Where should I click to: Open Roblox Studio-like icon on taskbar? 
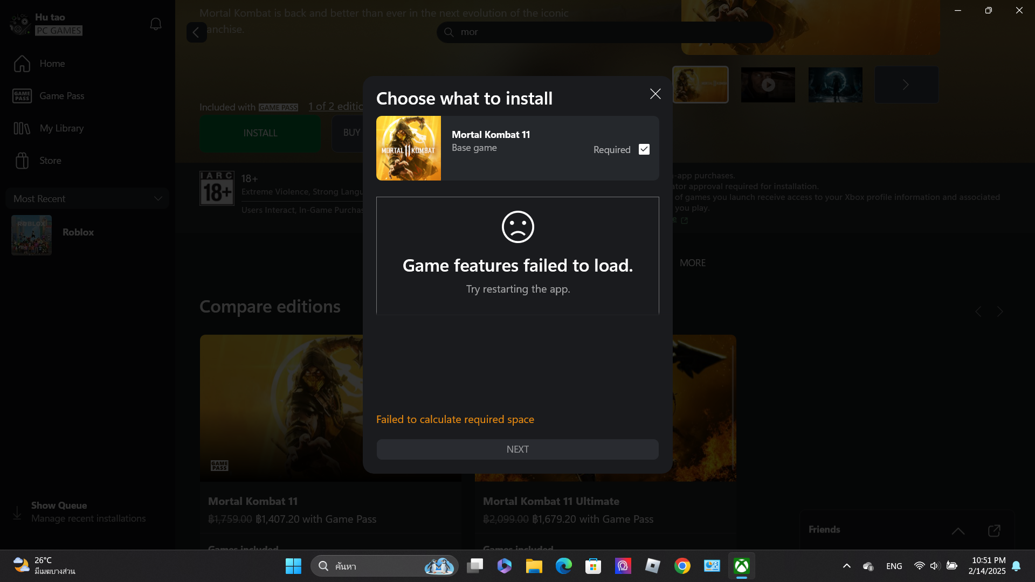(653, 566)
